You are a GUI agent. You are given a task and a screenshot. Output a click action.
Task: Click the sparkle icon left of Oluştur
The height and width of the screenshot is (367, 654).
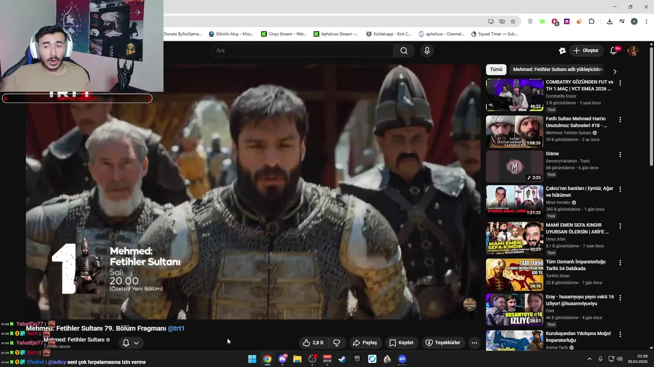point(562,50)
